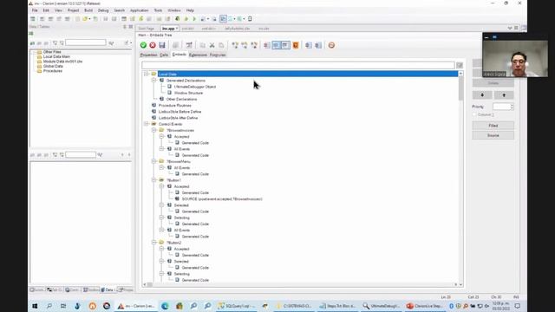The width and height of the screenshot is (555, 312).
Task: Collapse the ?Button2 node
Action: point(153,243)
